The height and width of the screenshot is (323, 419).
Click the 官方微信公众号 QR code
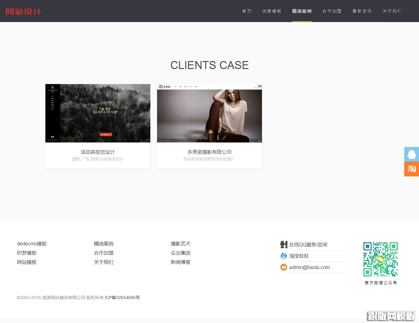click(380, 259)
